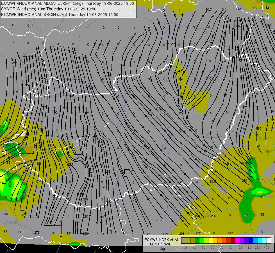Click the legend tick label 120
Image resolution: width=275 pixels, height=253 pixels.
click(x=240, y=248)
